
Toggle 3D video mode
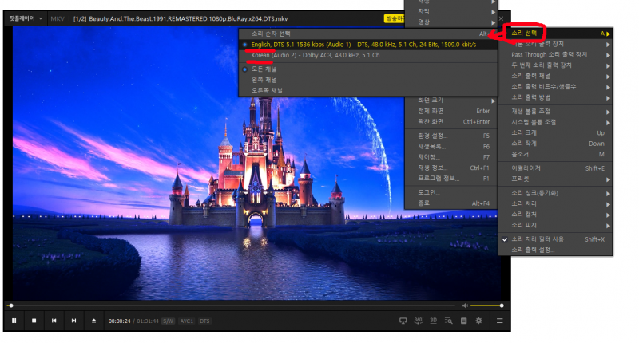(433, 321)
